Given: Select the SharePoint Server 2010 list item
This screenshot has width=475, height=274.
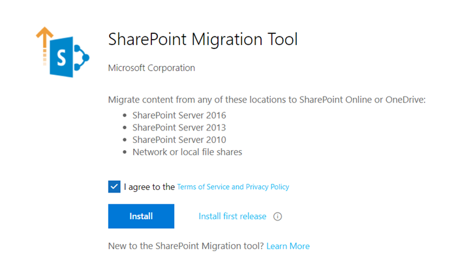Looking at the screenshot, I should (x=179, y=140).
